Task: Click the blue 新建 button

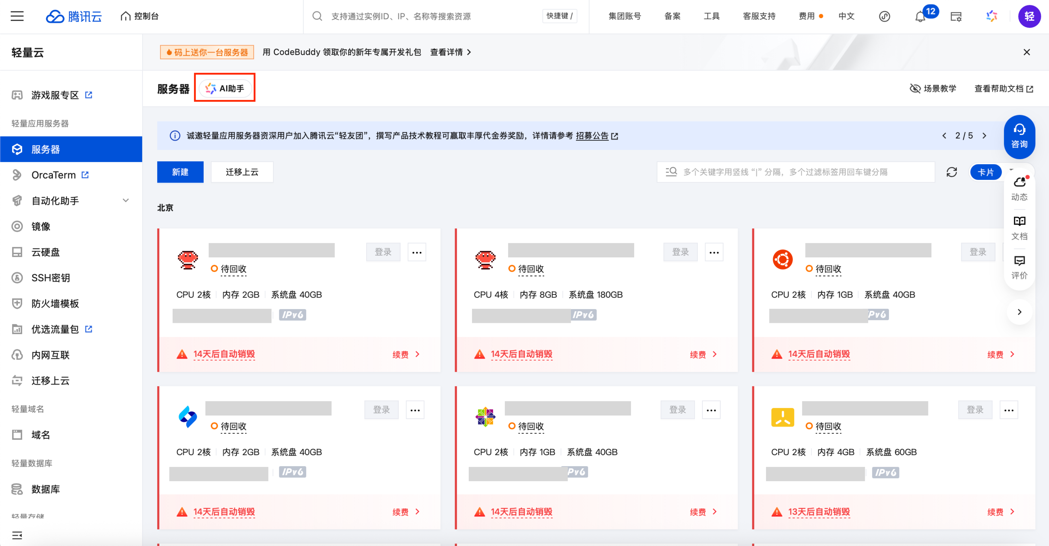Action: [180, 172]
